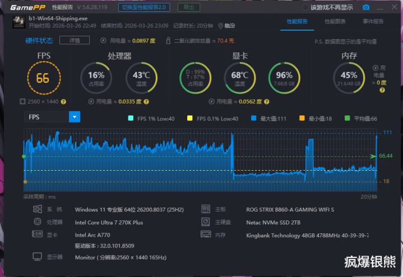Viewport: 403px width, 277px height.
Task: Click the CPU 16% usage gauge
Action: [96, 78]
